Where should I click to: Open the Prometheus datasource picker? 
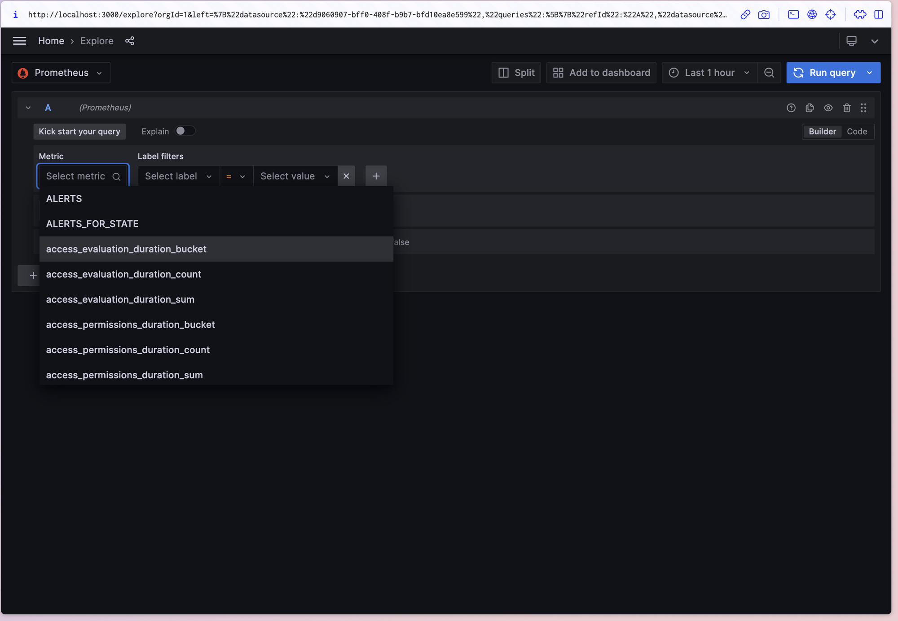pyautogui.click(x=61, y=72)
